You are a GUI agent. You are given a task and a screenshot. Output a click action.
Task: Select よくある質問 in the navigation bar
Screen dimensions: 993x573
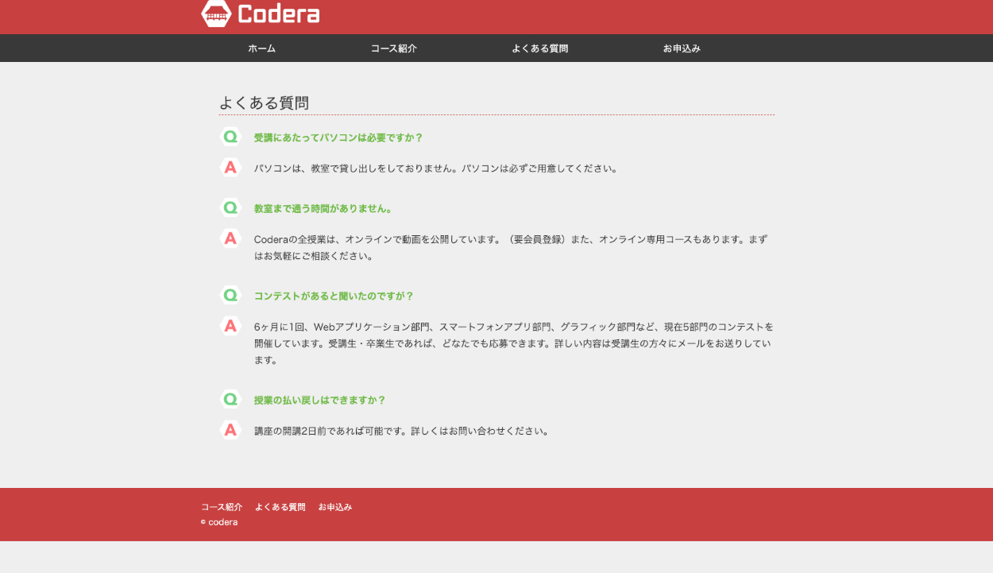(x=539, y=48)
